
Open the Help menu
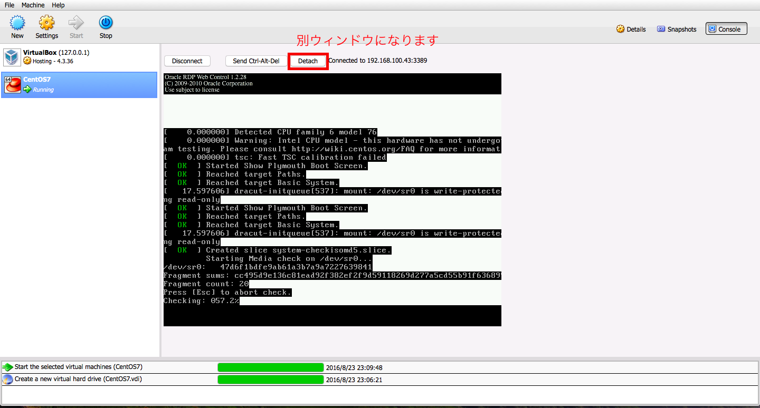point(59,5)
